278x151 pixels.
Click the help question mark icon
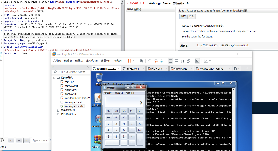(x=2, y=141)
